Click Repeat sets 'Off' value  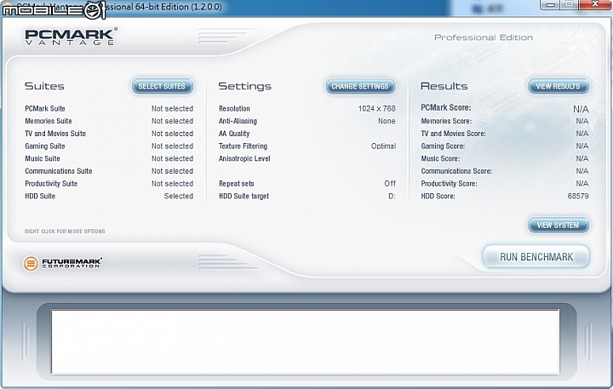390,184
